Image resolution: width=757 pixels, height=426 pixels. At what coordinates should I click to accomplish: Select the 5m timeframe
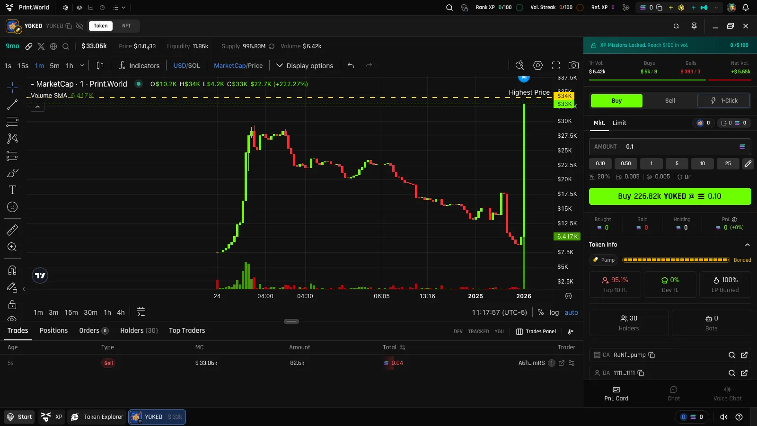click(x=55, y=66)
